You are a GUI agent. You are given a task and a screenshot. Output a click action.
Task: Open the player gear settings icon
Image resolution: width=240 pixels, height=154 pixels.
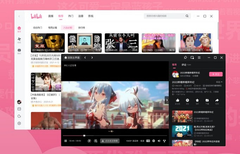(x=154, y=141)
